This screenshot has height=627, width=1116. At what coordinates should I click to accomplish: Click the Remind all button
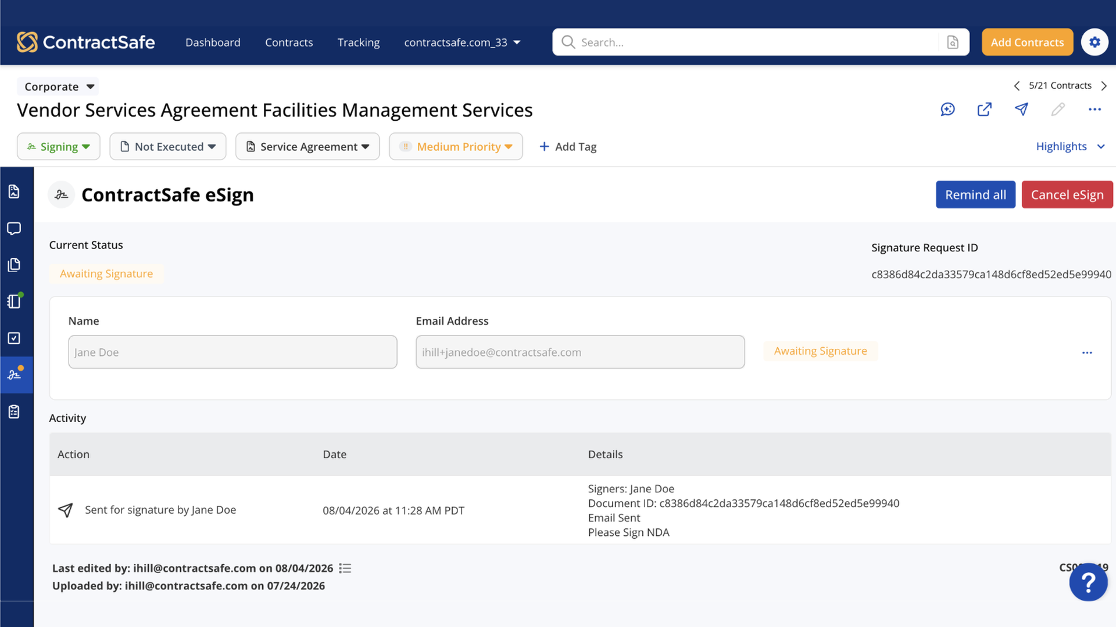pyautogui.click(x=975, y=194)
